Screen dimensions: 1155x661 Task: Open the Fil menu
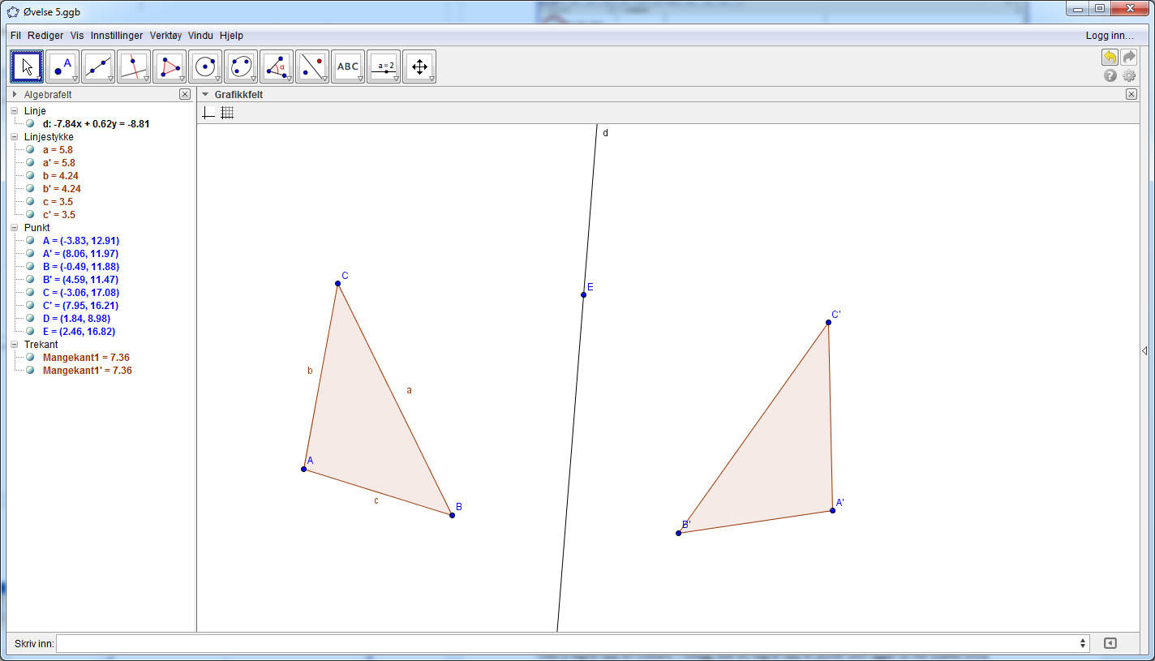[x=16, y=36]
